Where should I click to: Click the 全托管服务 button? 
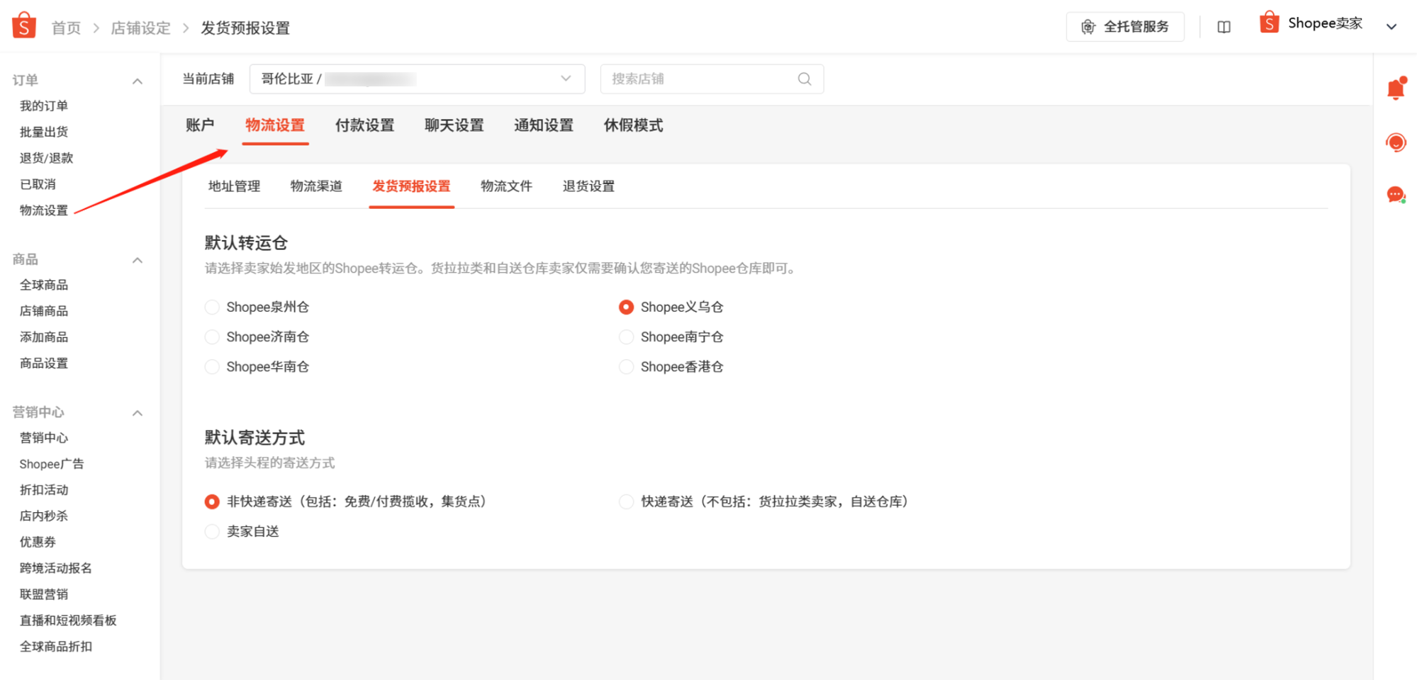[x=1125, y=27]
